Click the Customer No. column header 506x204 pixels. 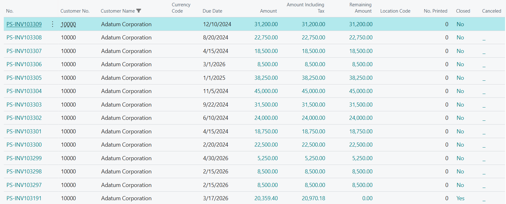pyautogui.click(x=75, y=11)
